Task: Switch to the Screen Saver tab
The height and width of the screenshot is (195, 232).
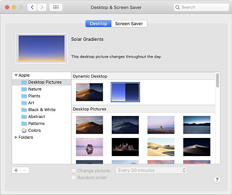Action: click(x=129, y=24)
